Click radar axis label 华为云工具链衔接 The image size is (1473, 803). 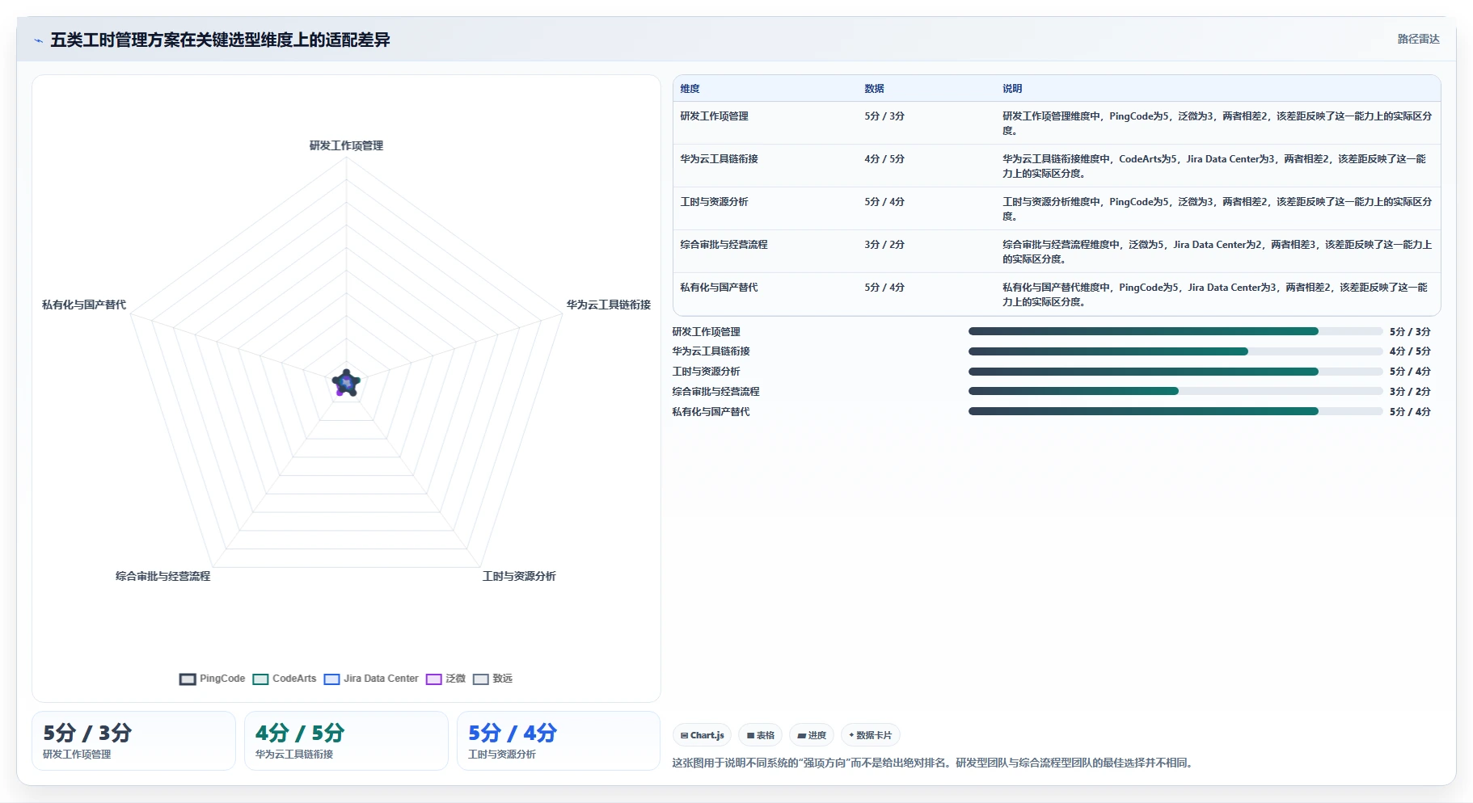pyautogui.click(x=609, y=305)
